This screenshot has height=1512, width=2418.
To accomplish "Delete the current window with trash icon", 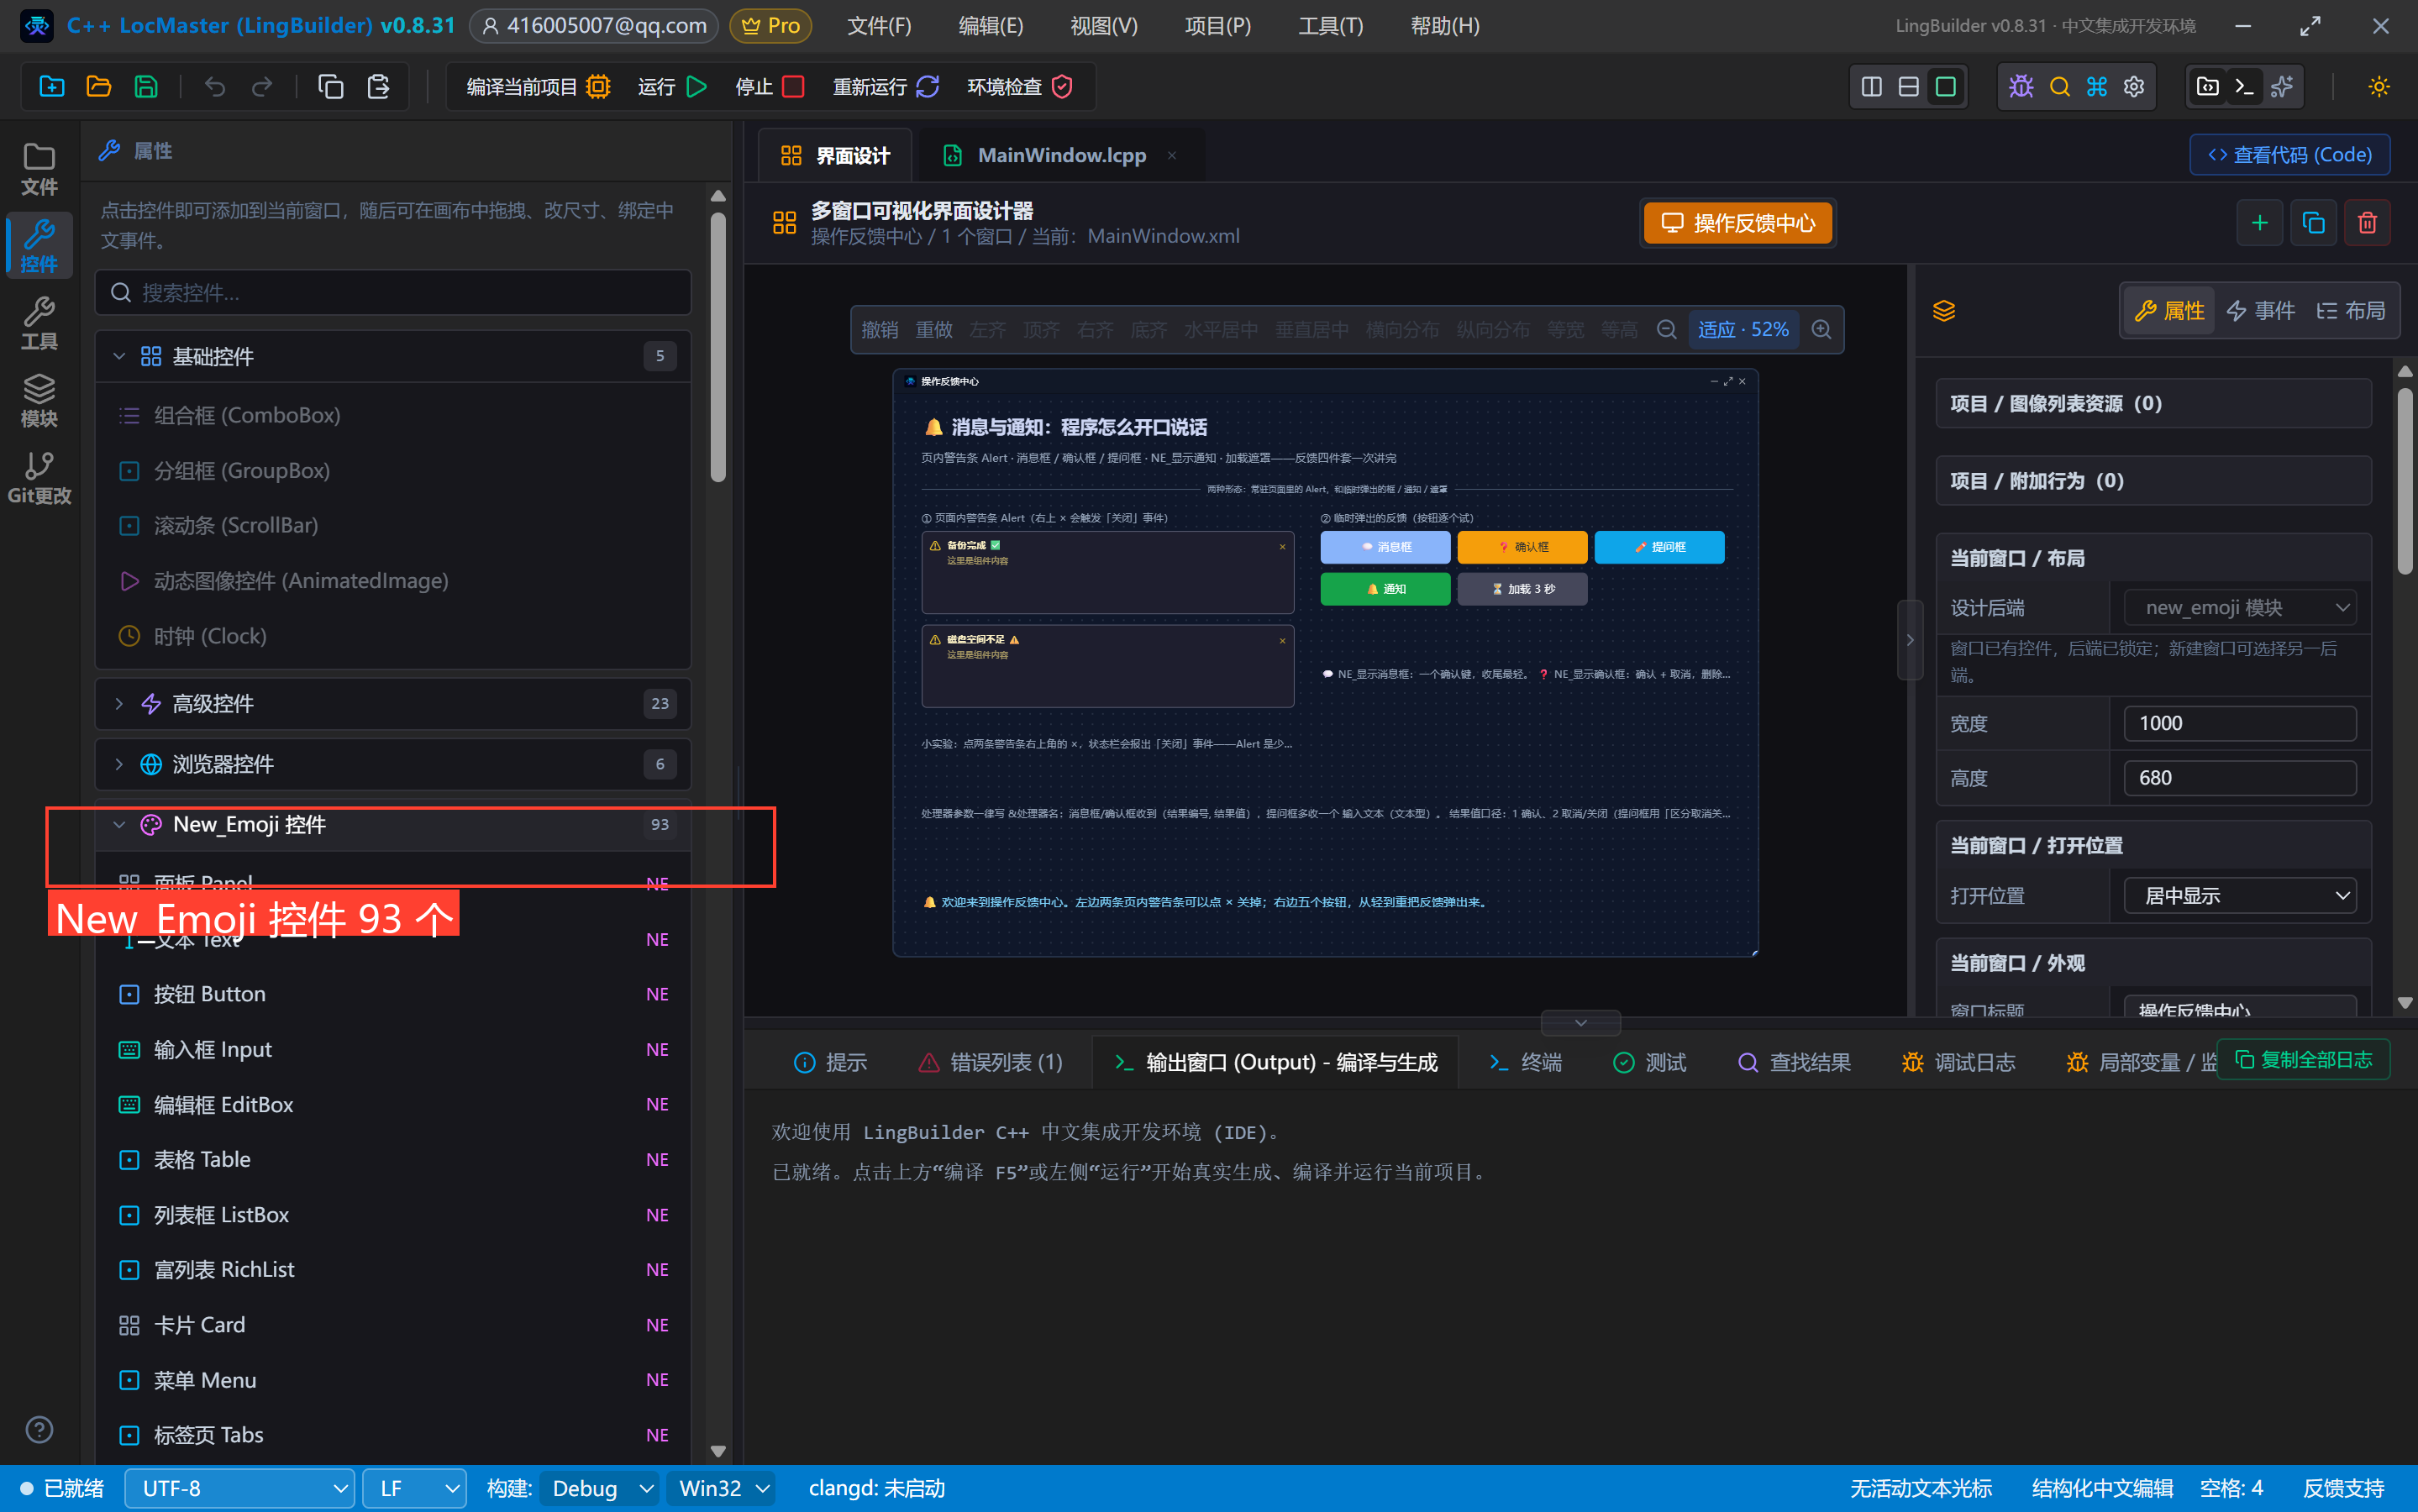I will pos(2367,223).
